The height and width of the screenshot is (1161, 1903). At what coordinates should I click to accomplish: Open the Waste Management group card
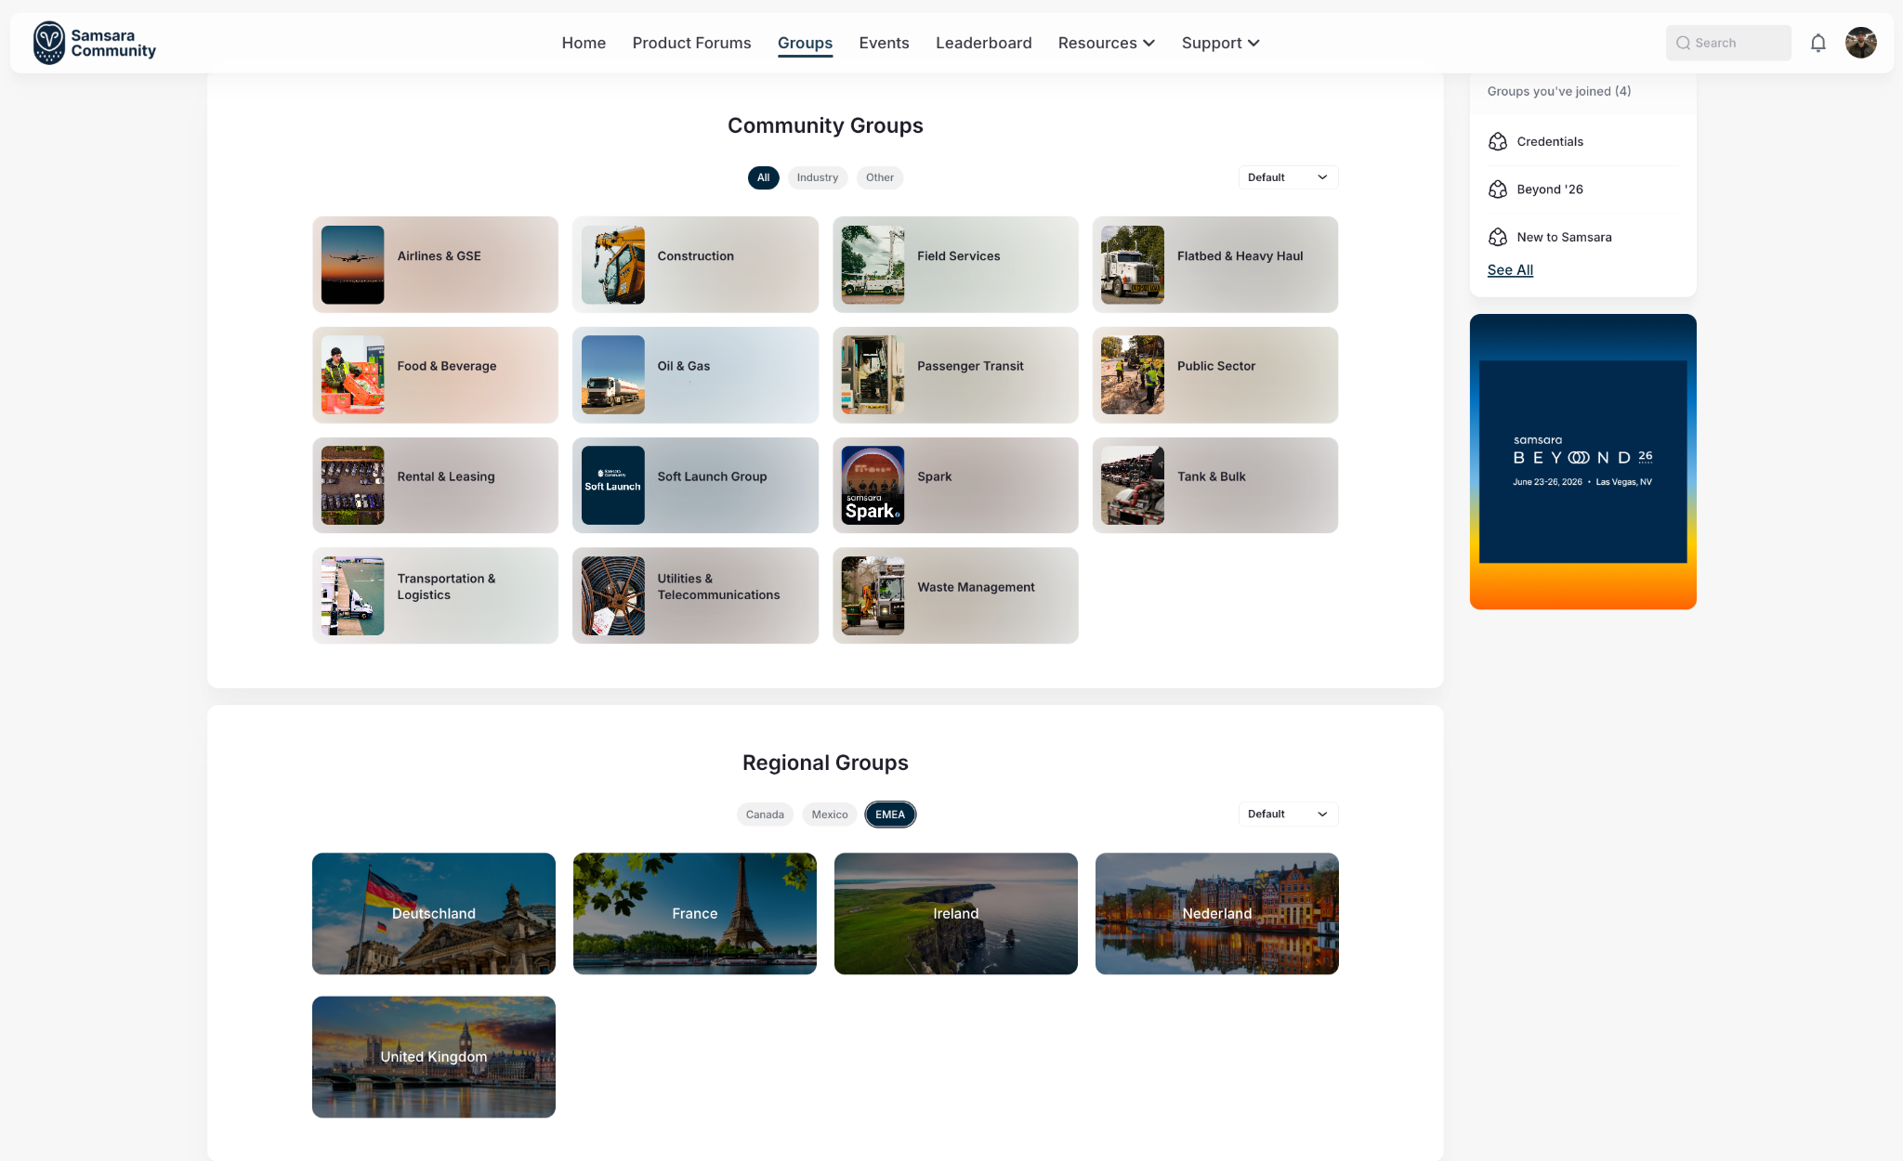[955, 595]
